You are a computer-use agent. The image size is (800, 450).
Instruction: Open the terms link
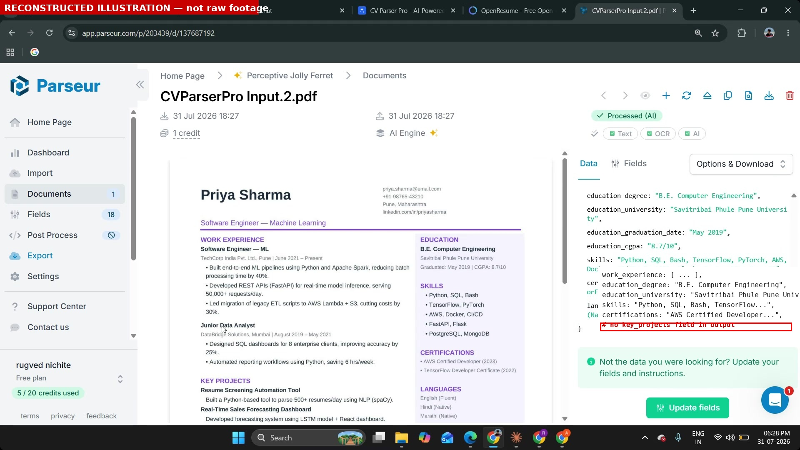point(30,416)
